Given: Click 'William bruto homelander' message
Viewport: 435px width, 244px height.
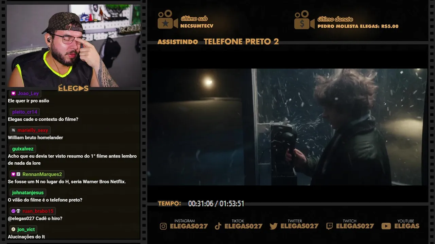Looking at the screenshot, I should 35,138.
